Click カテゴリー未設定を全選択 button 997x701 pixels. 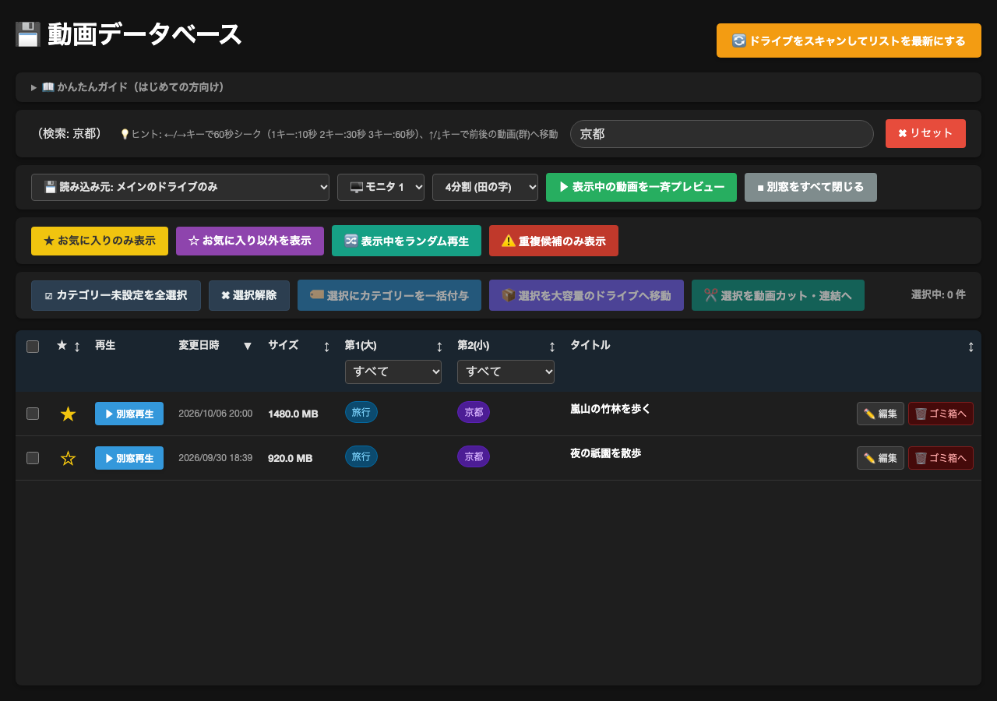pos(116,295)
